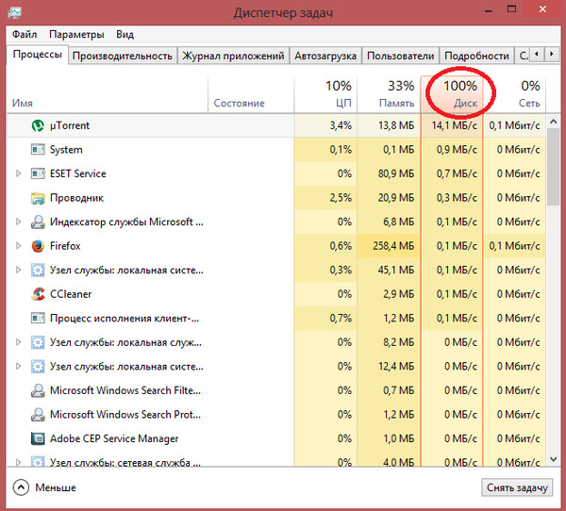Select the Firefox icon in process list
The height and width of the screenshot is (511, 566).
(38, 246)
